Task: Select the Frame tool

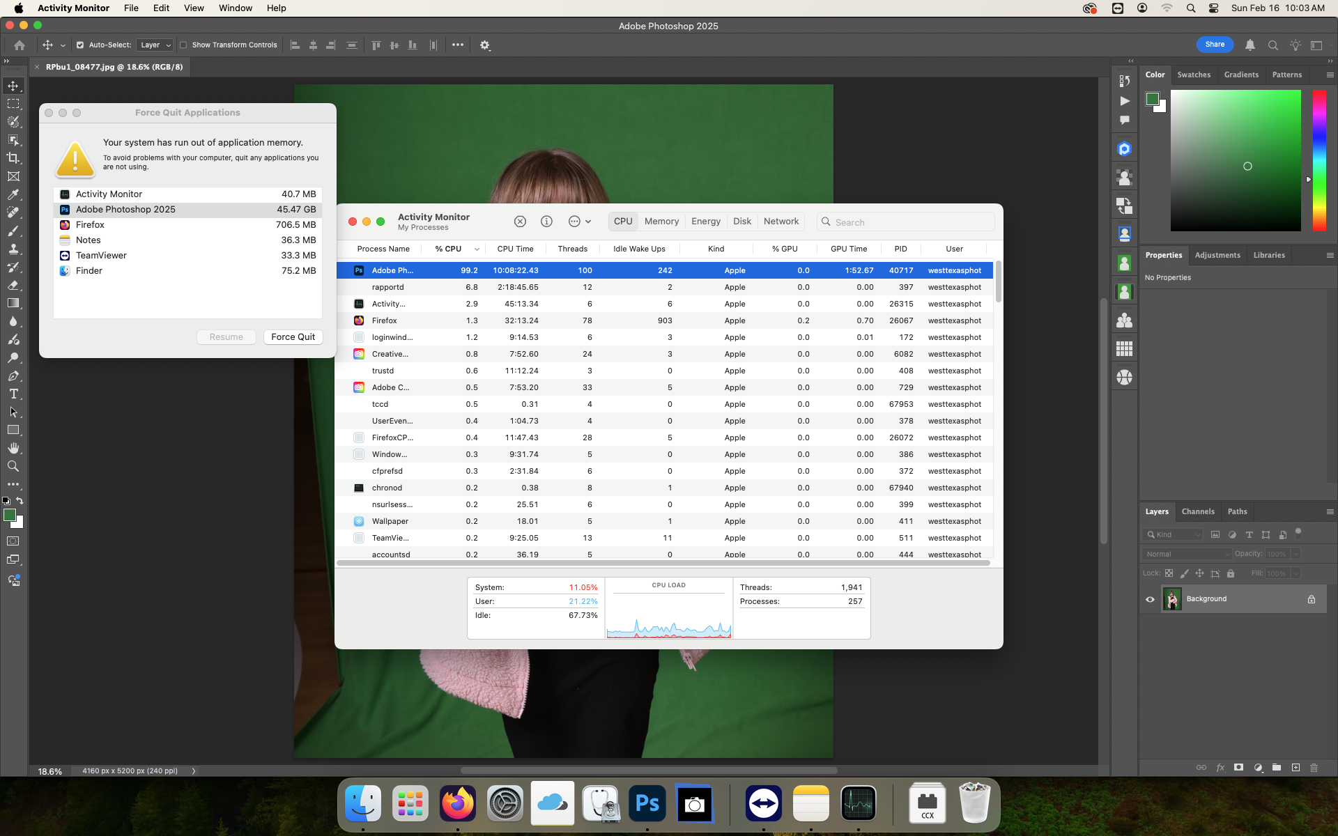Action: [13, 176]
